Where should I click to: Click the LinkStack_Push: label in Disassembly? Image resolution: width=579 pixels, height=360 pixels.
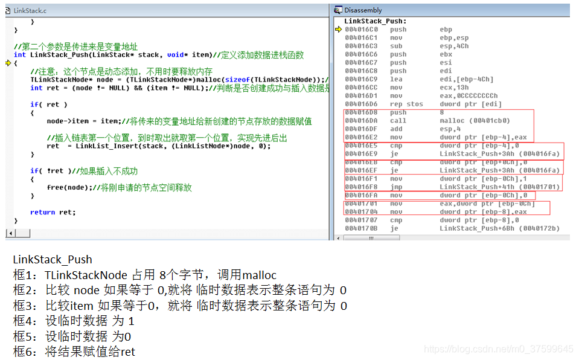(375, 21)
